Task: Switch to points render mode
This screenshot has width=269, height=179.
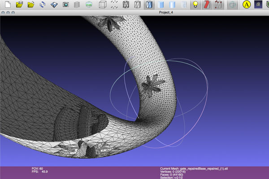Action: click(114, 4)
